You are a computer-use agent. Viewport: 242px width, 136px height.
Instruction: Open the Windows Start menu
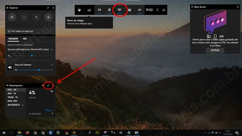point(4,133)
